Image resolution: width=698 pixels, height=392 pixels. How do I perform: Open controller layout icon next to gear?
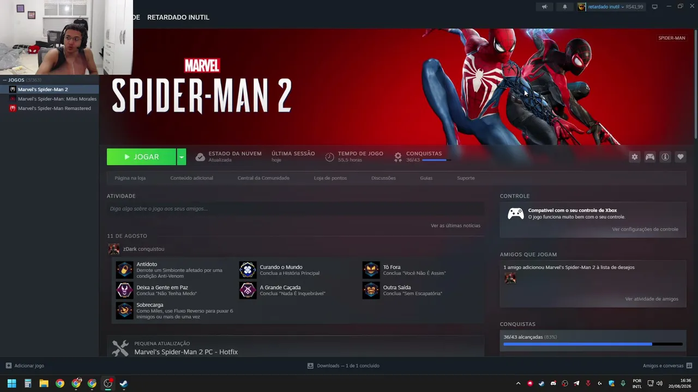(x=650, y=157)
